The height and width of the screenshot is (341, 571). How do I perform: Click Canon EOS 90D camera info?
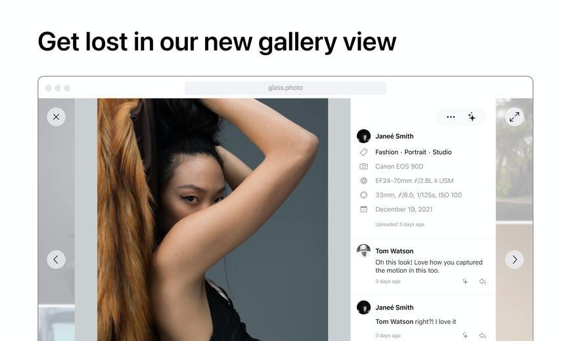coord(399,166)
